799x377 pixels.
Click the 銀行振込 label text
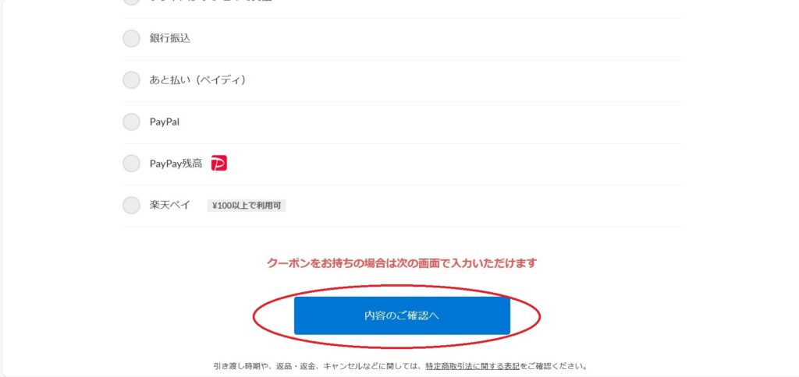(x=169, y=38)
